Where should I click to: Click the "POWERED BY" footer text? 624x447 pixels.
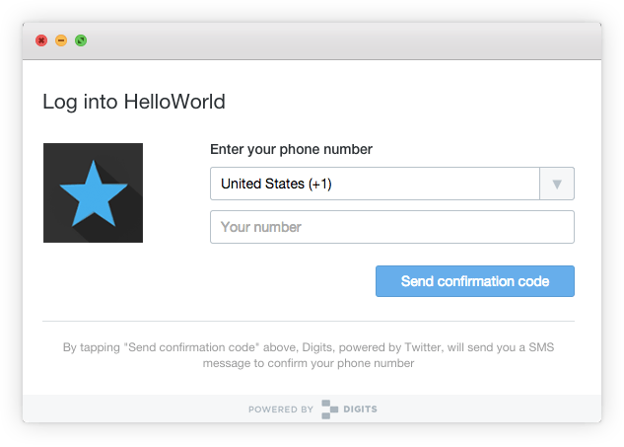[x=280, y=409]
